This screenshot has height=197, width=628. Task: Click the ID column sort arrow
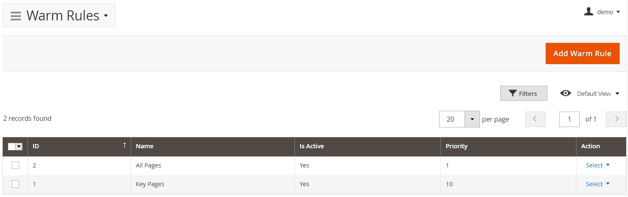(124, 145)
